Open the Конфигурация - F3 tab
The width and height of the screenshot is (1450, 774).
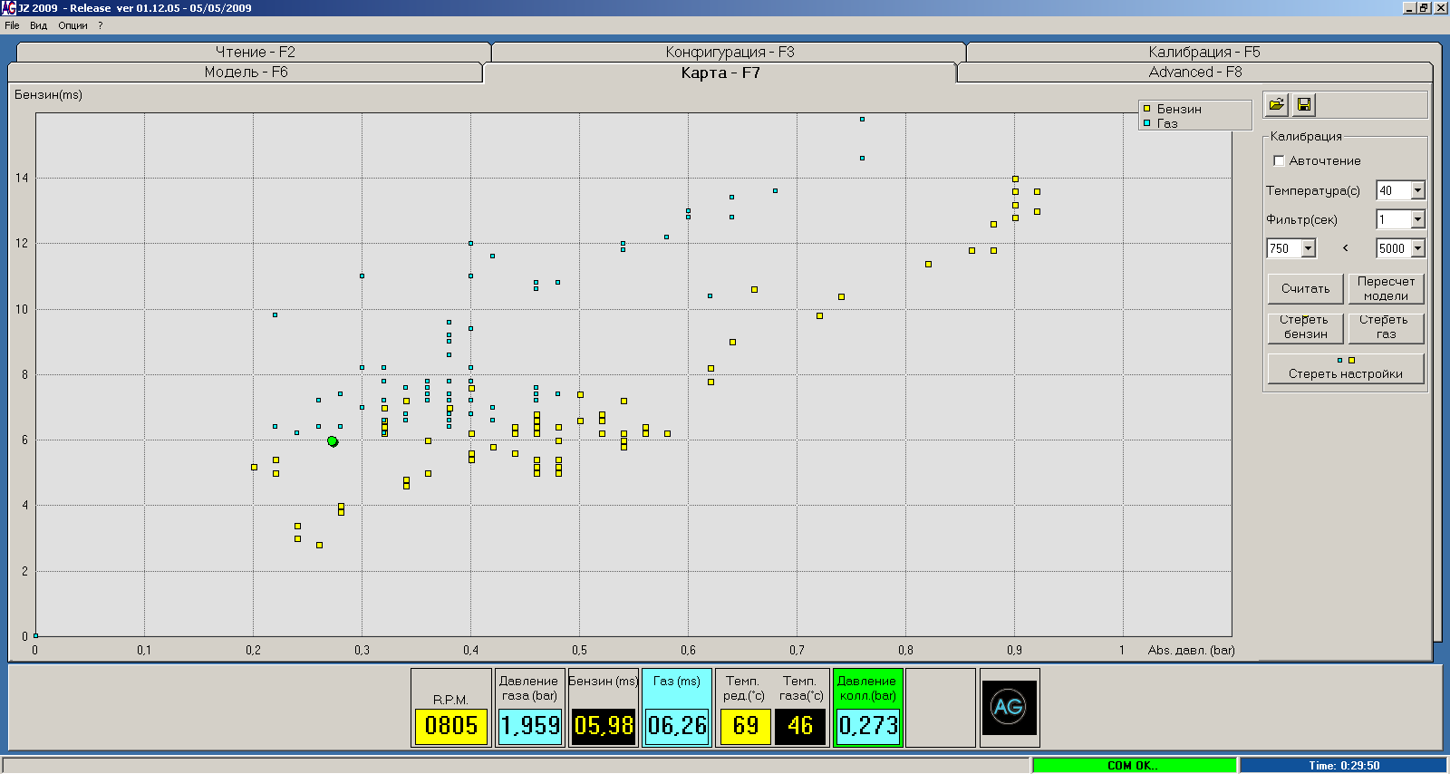[729, 53]
